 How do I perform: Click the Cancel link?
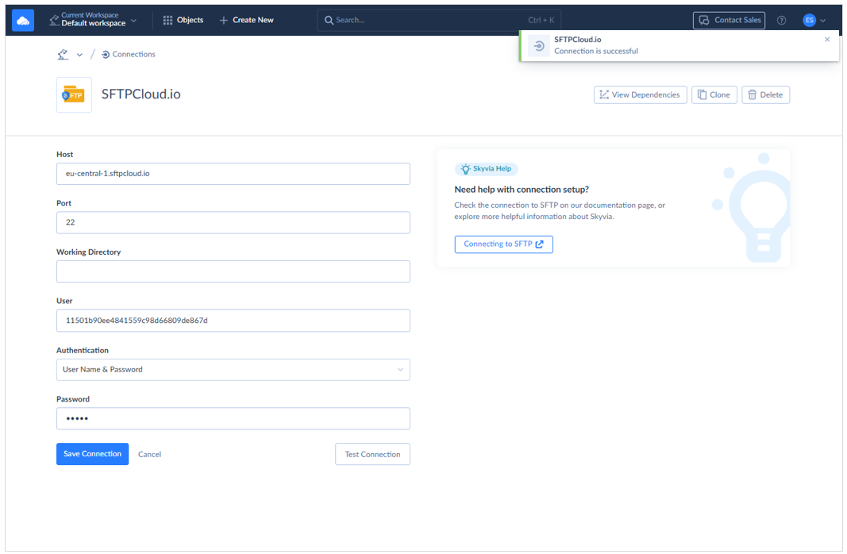(x=149, y=455)
